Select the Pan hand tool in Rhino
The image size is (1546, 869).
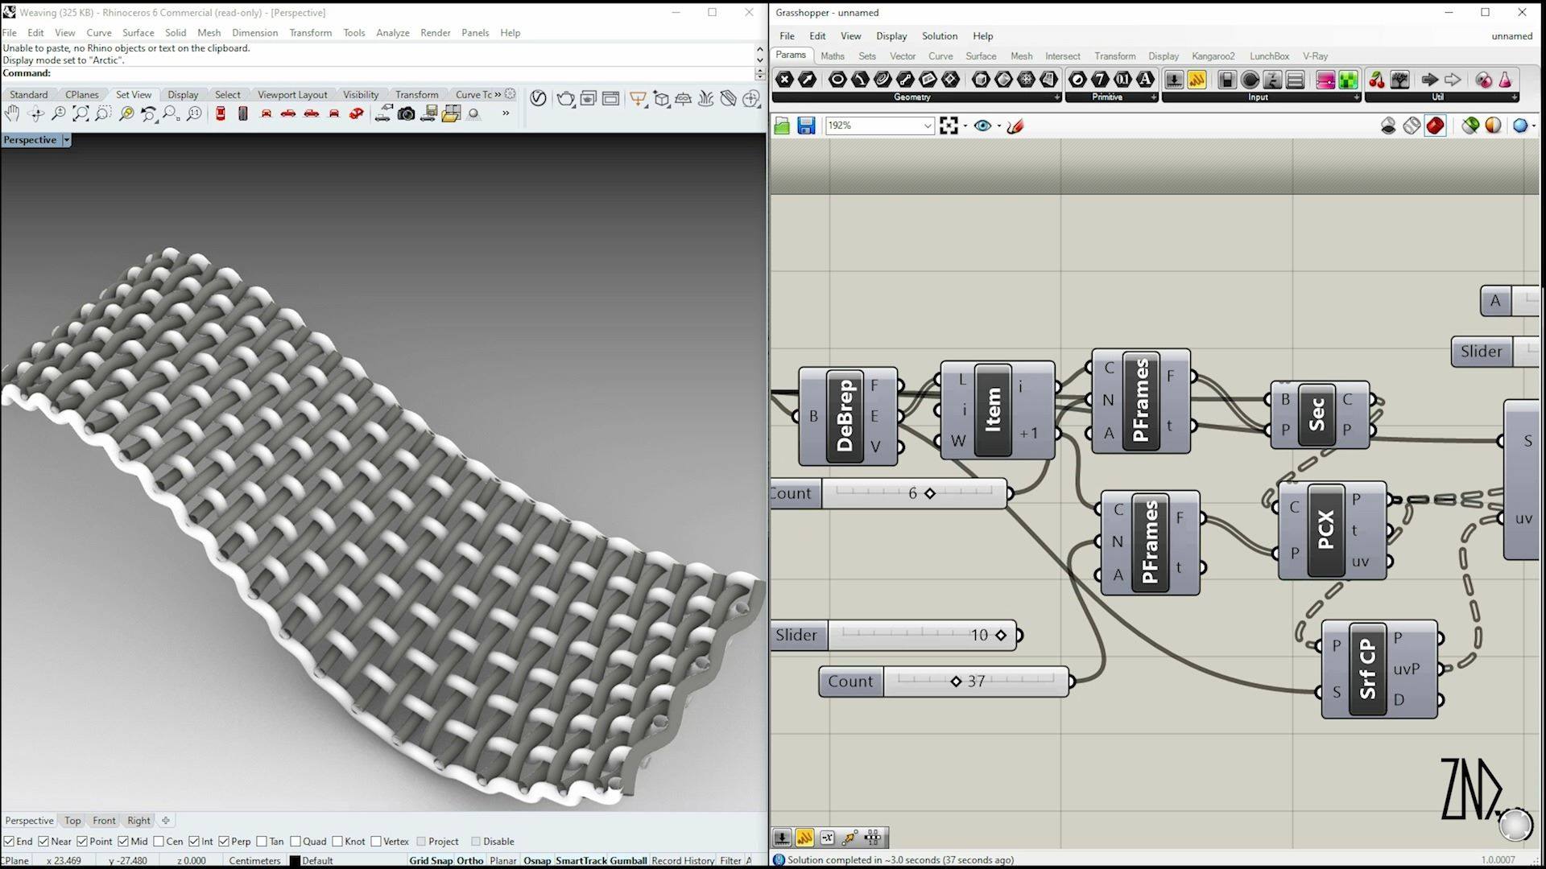click(x=12, y=114)
